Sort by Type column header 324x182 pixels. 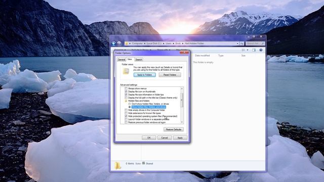click(x=221, y=56)
